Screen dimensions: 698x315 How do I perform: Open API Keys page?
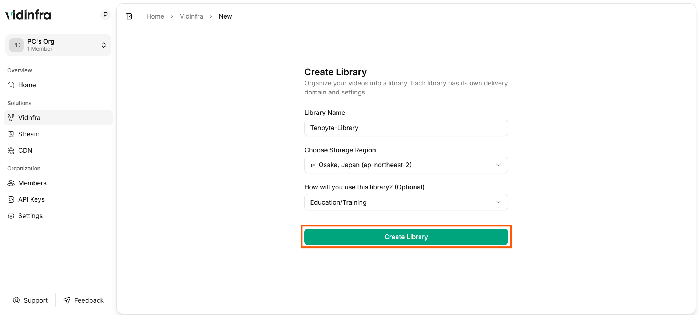(58, 199)
